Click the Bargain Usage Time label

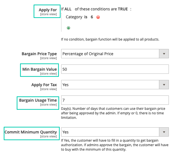click(38, 100)
